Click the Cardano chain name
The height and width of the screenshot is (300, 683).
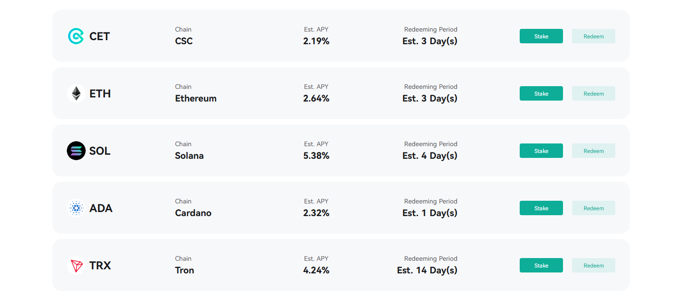coord(193,213)
